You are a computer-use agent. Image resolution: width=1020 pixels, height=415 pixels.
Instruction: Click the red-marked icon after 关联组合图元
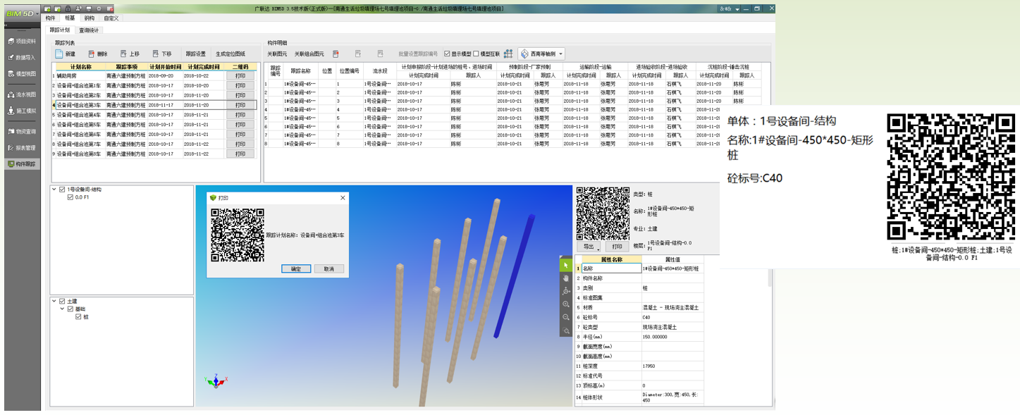pyautogui.click(x=336, y=54)
